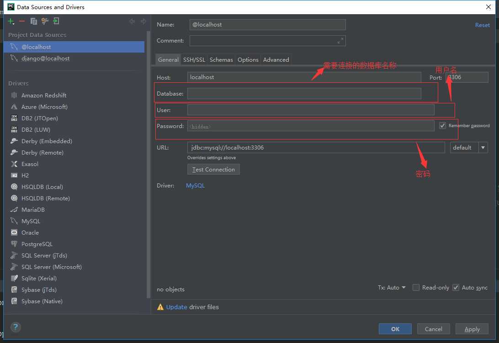Select the Sqlite (Xerial) driver
Image resolution: width=499 pixels, height=343 pixels.
coord(39,279)
